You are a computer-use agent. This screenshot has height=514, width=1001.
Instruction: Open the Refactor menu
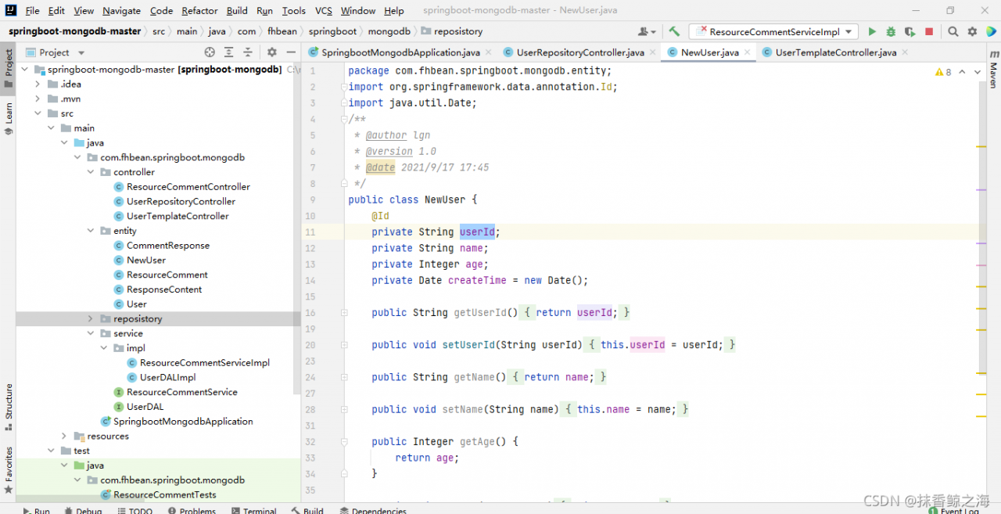pyautogui.click(x=199, y=11)
